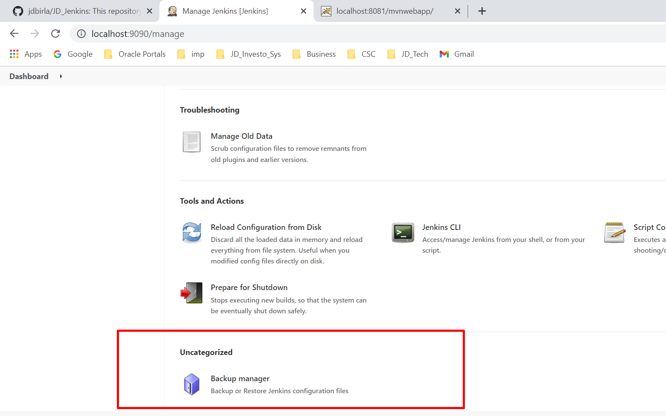Click 'Discard all the loaded data' description
Viewport: 666px width, 416px height.
287,250
